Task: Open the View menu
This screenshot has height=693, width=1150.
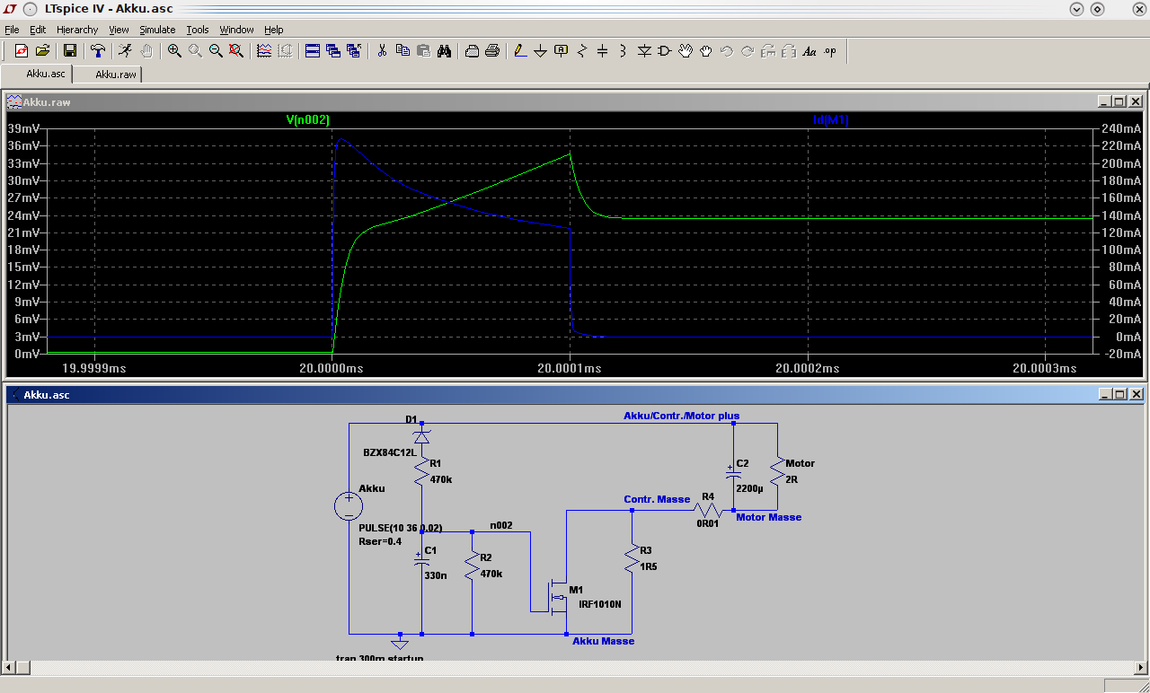Action: [x=119, y=30]
